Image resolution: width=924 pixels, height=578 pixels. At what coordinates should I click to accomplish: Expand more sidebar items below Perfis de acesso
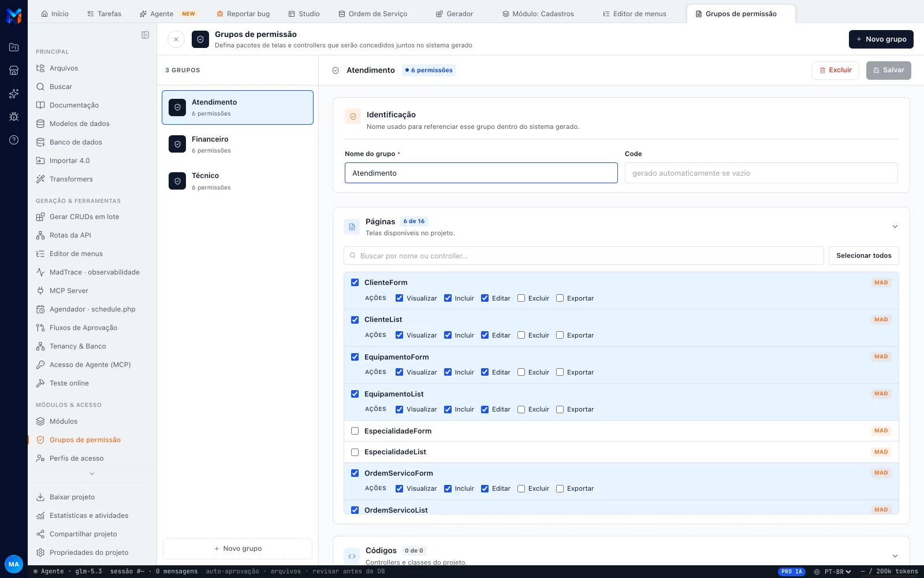(x=92, y=474)
